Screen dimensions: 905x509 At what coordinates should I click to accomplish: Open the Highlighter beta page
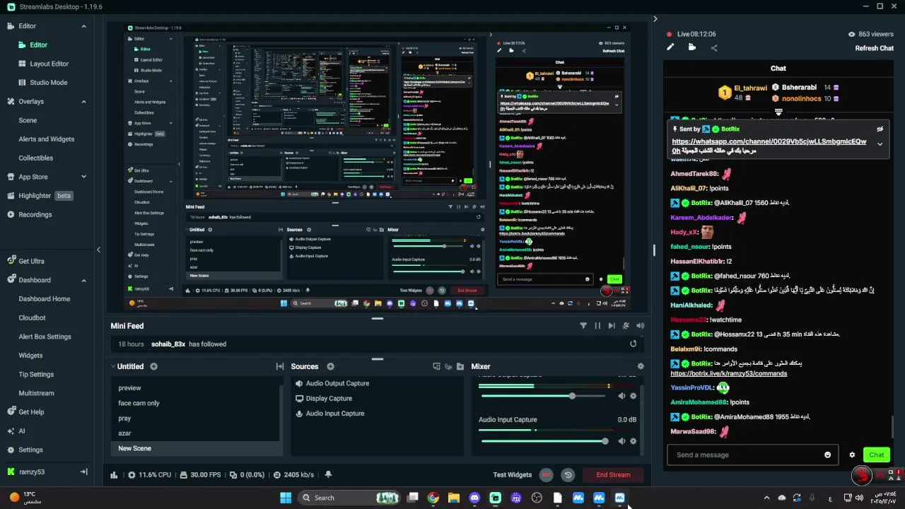(40, 196)
